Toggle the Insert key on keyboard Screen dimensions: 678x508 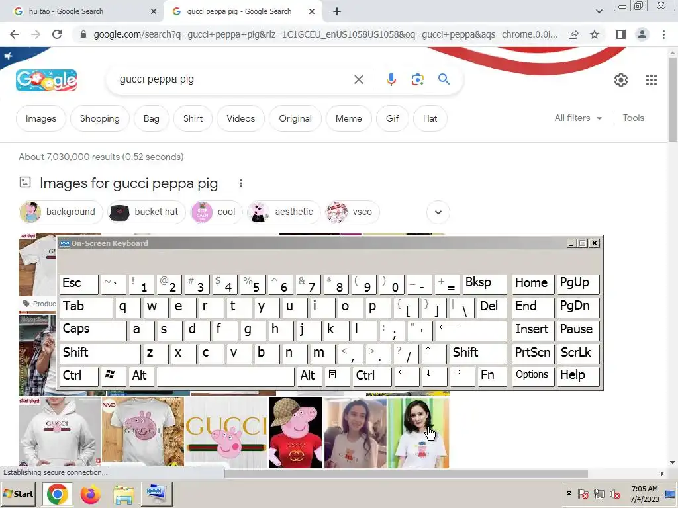click(x=533, y=330)
